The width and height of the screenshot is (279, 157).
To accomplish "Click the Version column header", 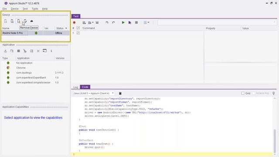I will 60,58.
